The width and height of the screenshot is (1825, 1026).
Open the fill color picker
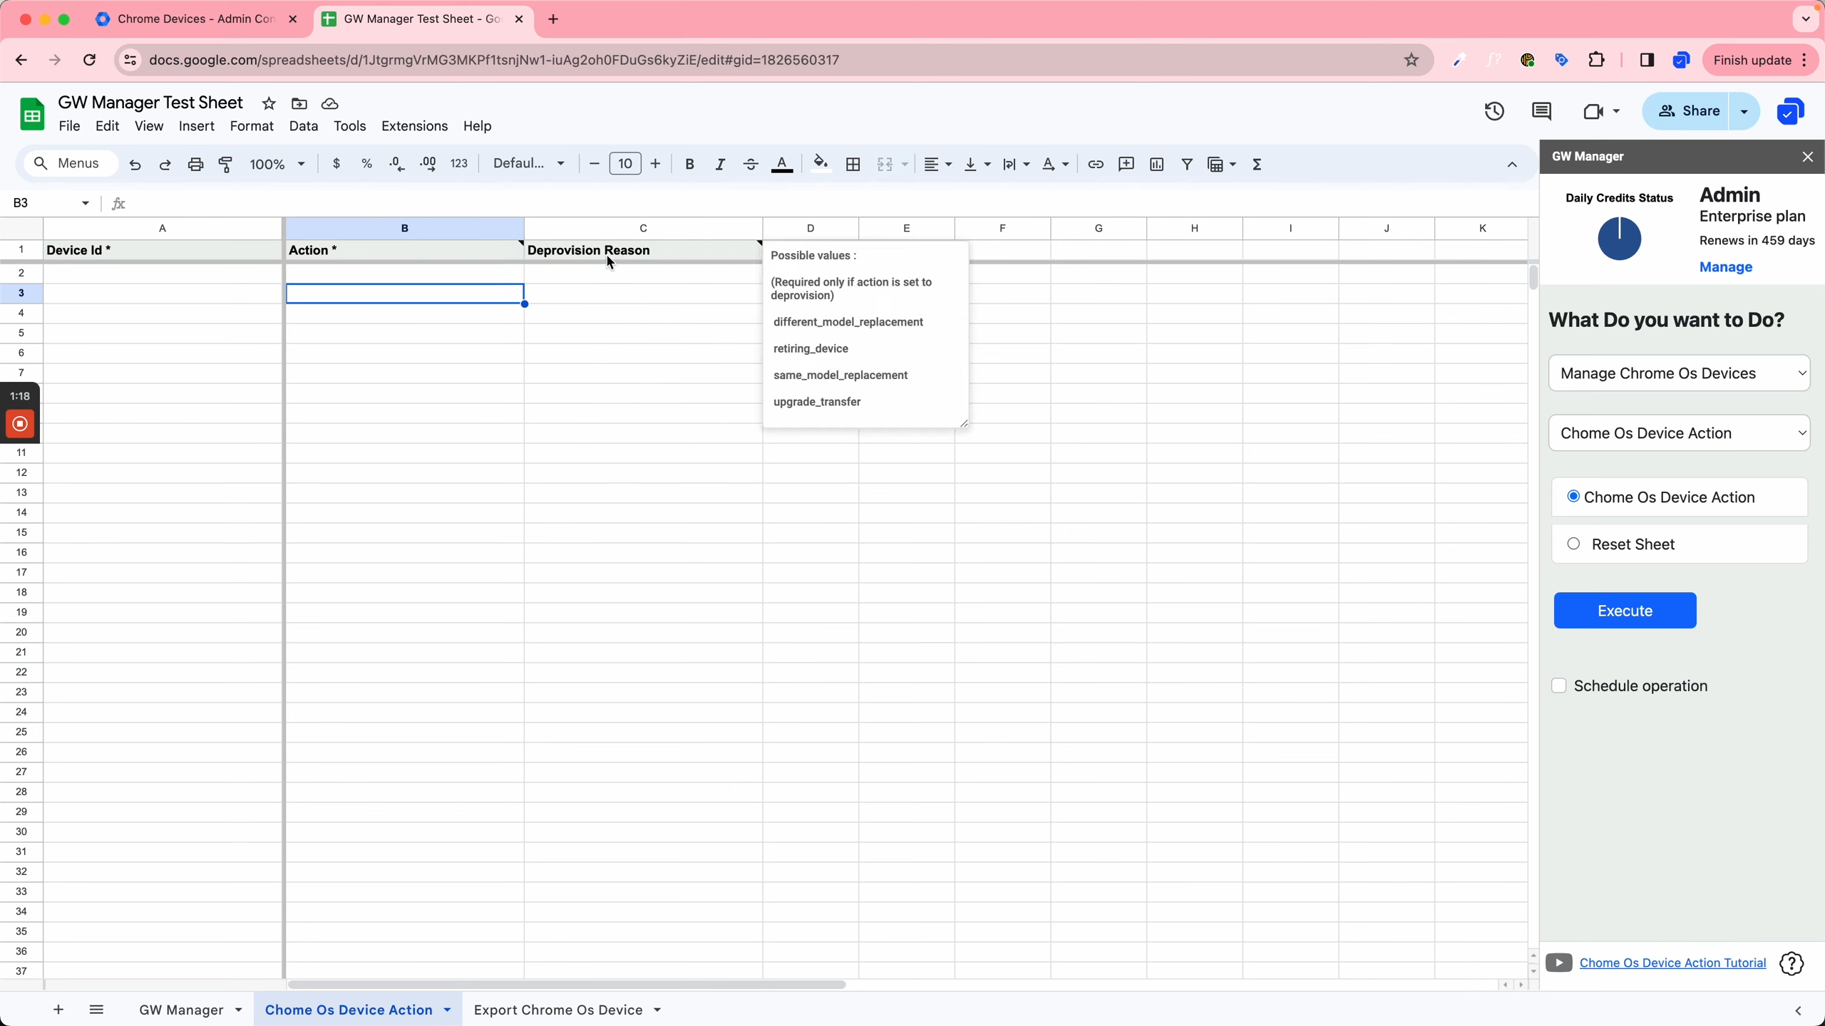coord(821,164)
